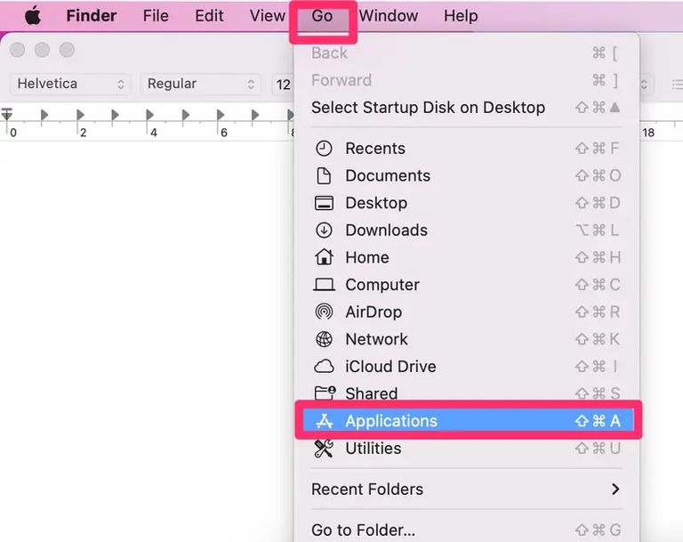Screen dimensions: 683x542
Task: Click the Desktop icon in Go menu
Action: click(325, 203)
